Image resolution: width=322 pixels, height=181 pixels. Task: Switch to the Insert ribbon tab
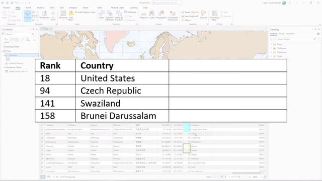click(28, 8)
